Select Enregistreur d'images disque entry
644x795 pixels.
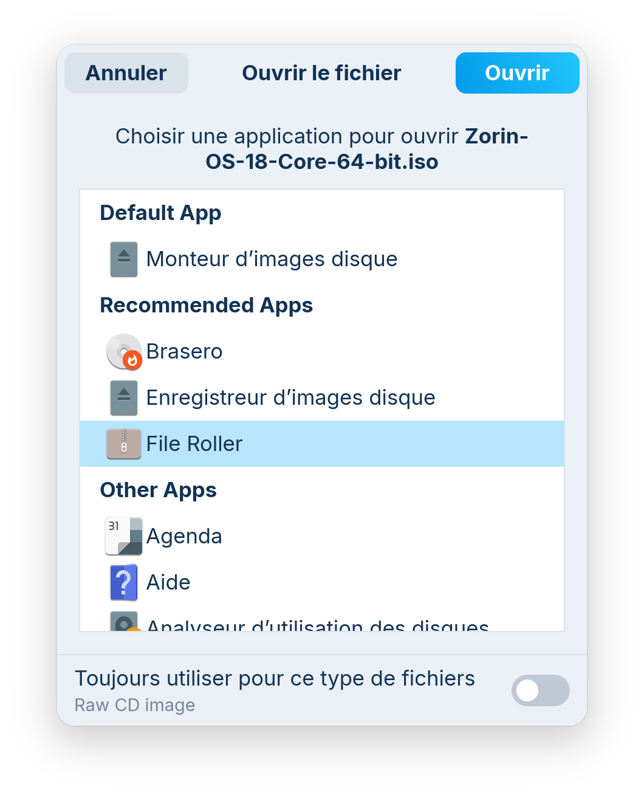290,398
